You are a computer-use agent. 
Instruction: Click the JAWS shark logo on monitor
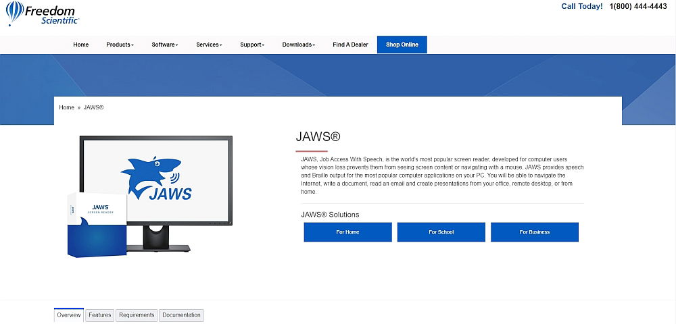click(x=155, y=180)
